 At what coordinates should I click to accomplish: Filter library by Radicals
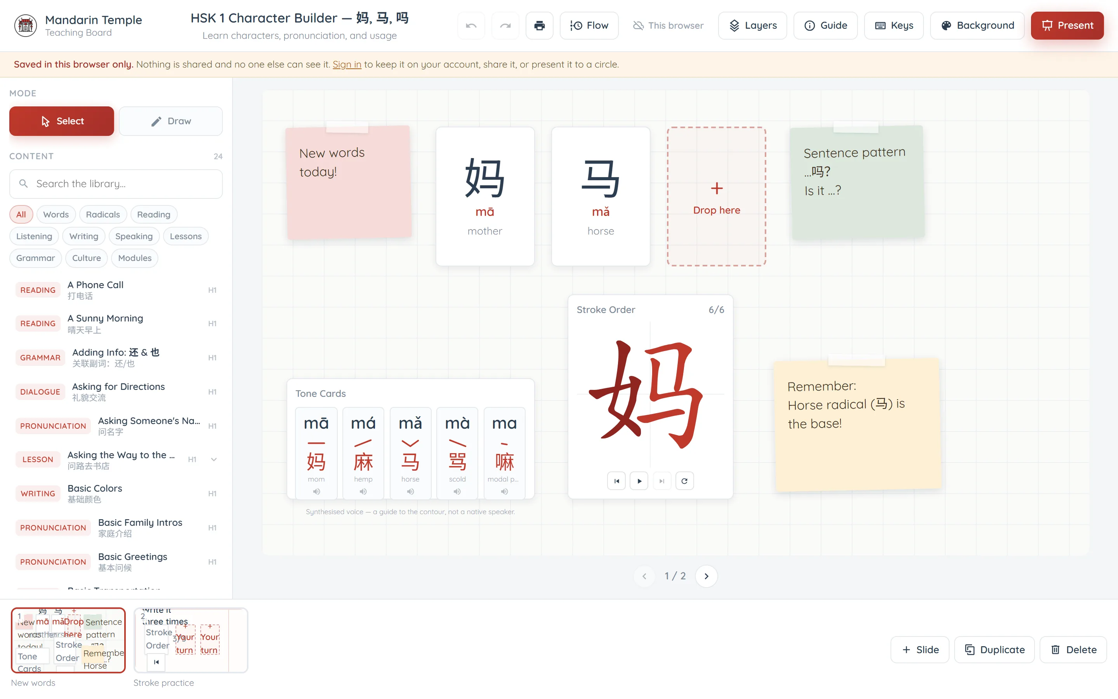[102, 214]
